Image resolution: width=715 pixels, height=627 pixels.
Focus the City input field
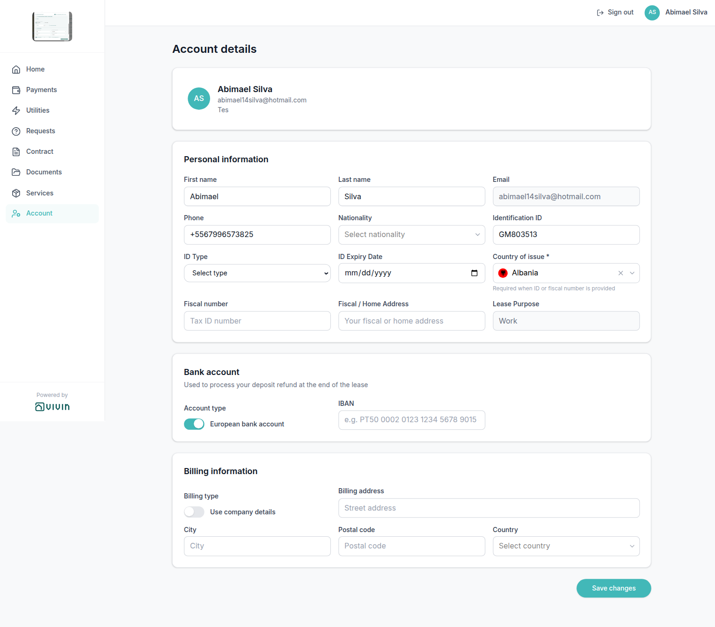pyautogui.click(x=257, y=546)
